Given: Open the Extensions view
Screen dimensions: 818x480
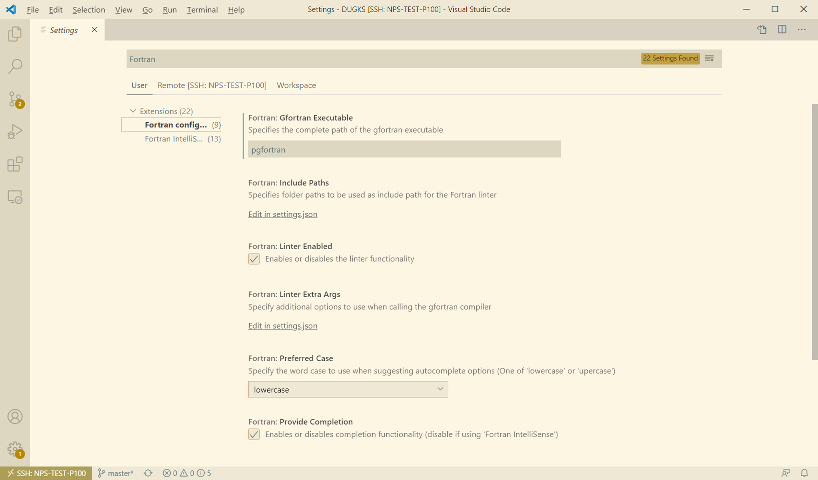Looking at the screenshot, I should [15, 164].
